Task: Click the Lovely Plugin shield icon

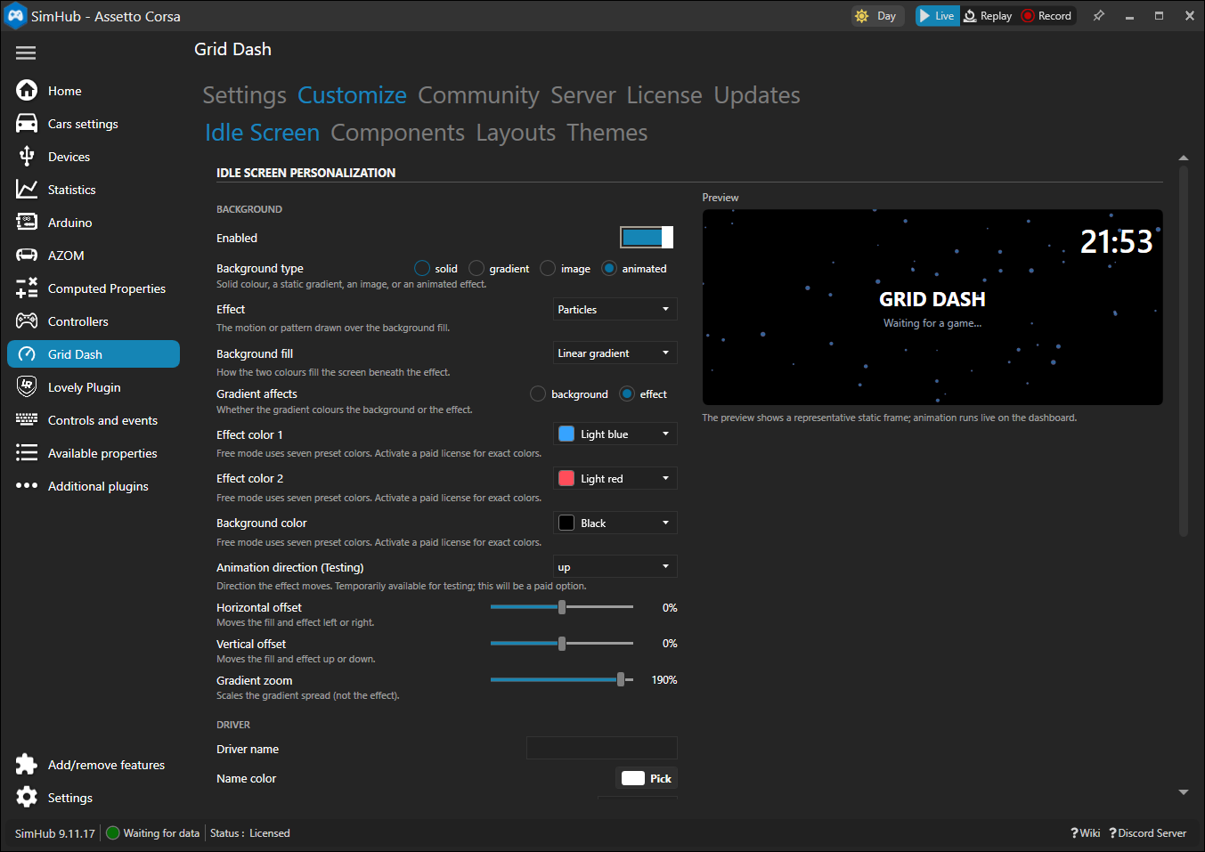Action: (27, 386)
